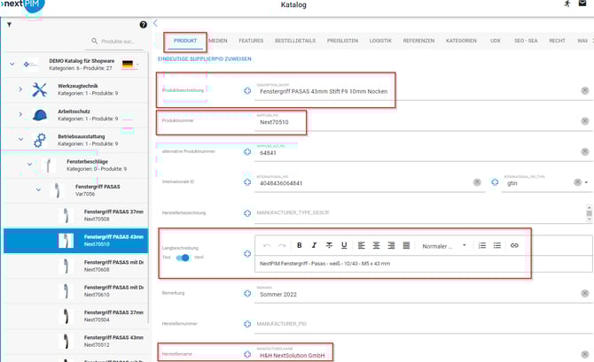The image size is (594, 362).
Task: Expand the Arbeitsschutz category
Action: tap(20, 114)
